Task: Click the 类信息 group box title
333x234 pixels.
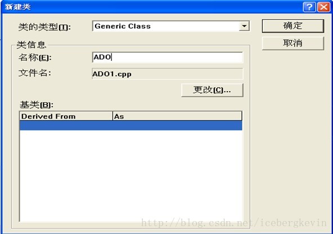Action: [31, 45]
